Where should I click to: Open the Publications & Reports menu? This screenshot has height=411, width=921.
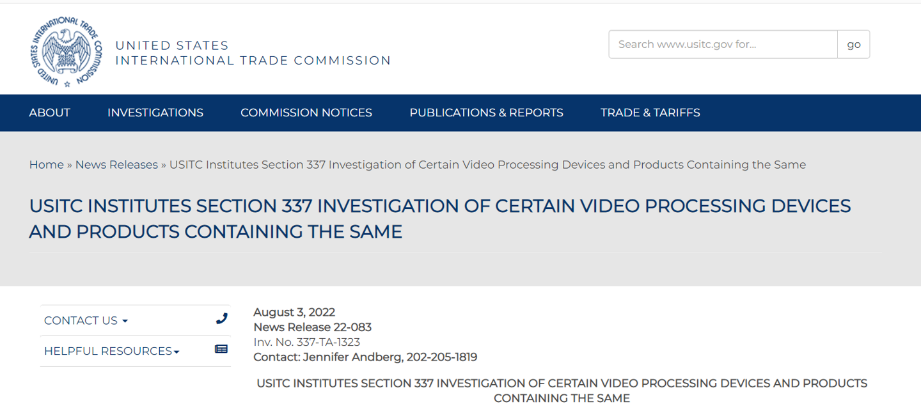click(487, 112)
